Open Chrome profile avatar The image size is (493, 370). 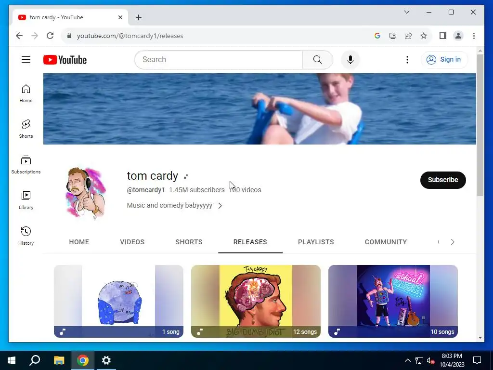pos(458,36)
